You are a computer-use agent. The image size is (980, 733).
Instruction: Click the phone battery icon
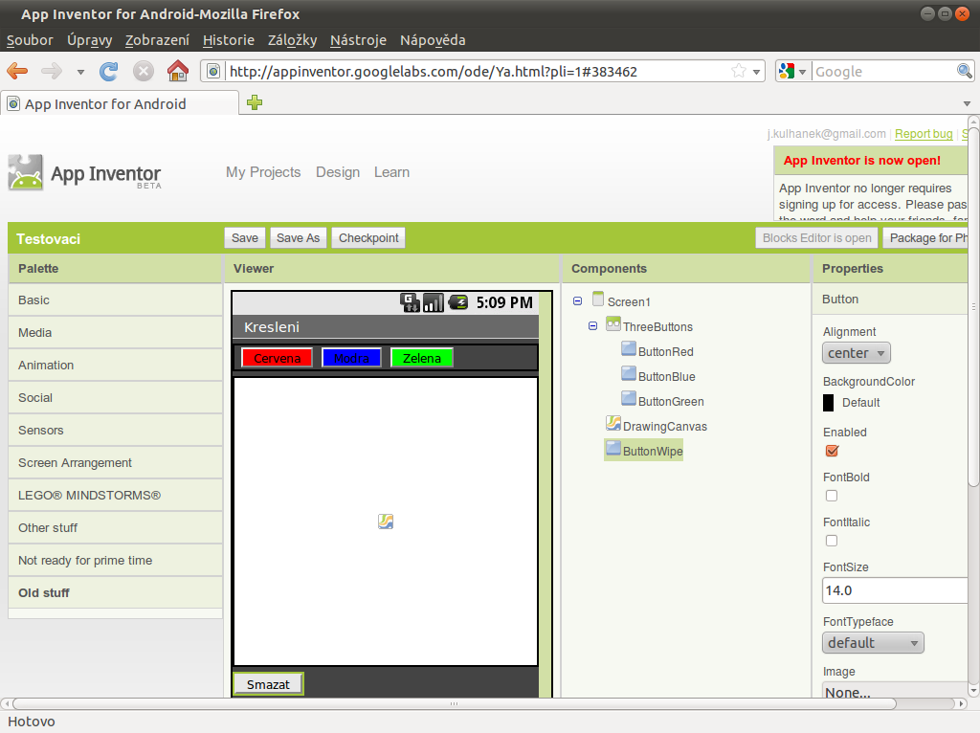458,302
